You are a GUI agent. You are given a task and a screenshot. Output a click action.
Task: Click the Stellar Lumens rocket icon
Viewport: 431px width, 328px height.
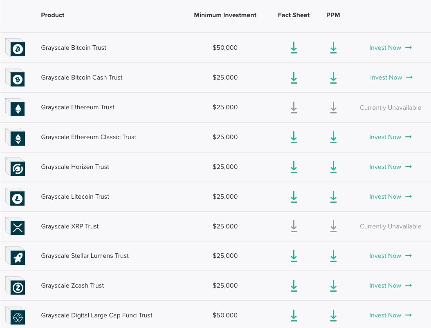pos(15,256)
